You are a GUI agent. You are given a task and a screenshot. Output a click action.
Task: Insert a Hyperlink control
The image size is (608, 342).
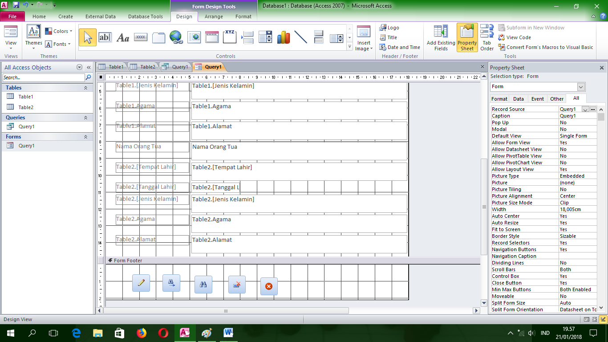click(x=176, y=37)
